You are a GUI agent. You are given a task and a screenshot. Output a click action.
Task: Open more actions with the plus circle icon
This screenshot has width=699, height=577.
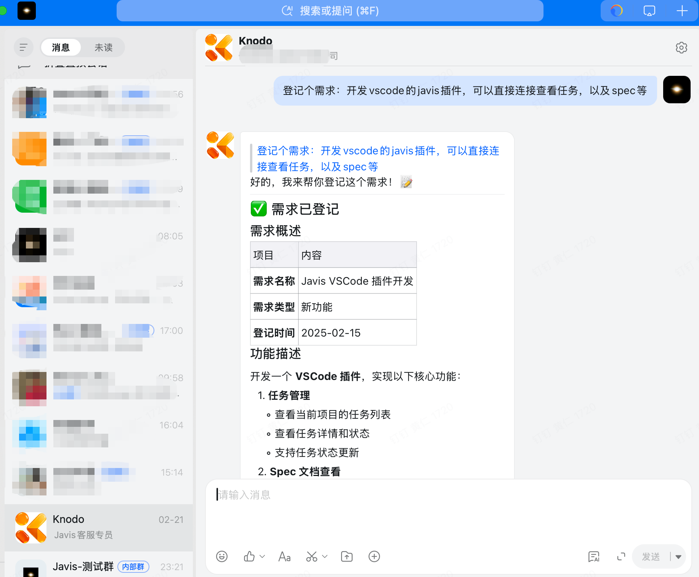click(x=374, y=556)
